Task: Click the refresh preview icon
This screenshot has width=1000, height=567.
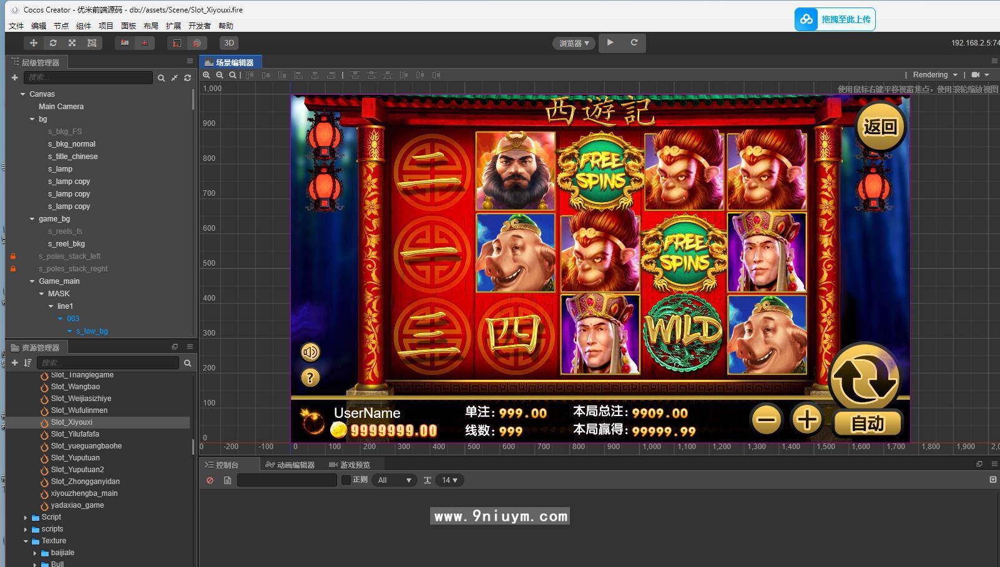Action: coord(634,42)
